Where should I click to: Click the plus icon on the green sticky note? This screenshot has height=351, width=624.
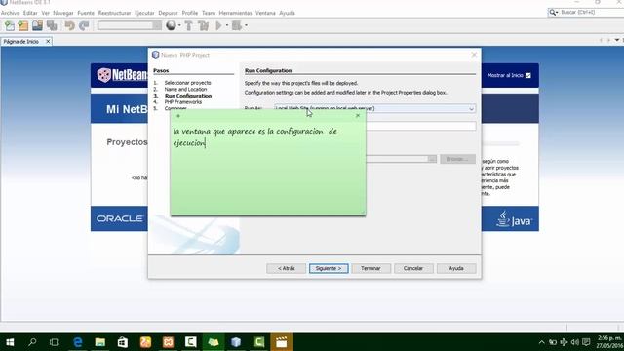178,116
